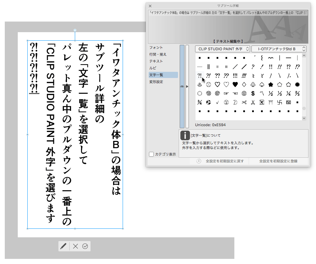Cancel text editing with the X icon
Screen dimensions: 316x264
[x=76, y=246]
